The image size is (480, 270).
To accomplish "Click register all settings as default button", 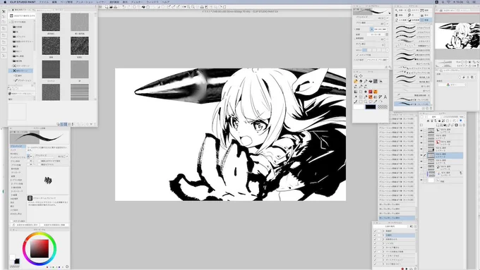I will 54,225.
